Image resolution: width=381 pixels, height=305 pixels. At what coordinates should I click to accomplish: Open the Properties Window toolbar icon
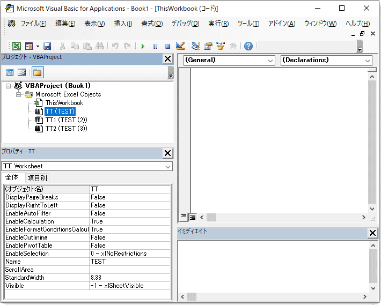[208, 46]
